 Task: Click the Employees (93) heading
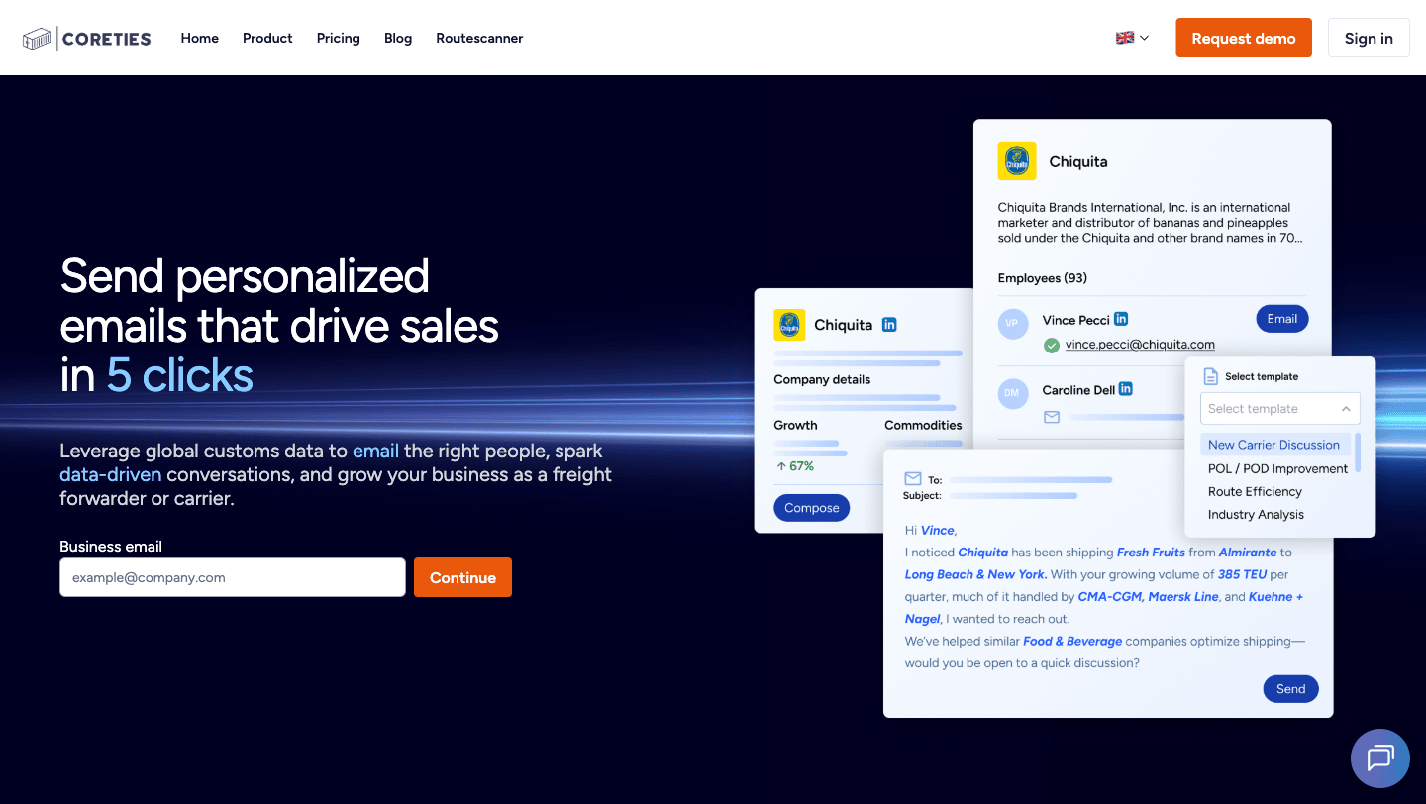coord(1042,278)
